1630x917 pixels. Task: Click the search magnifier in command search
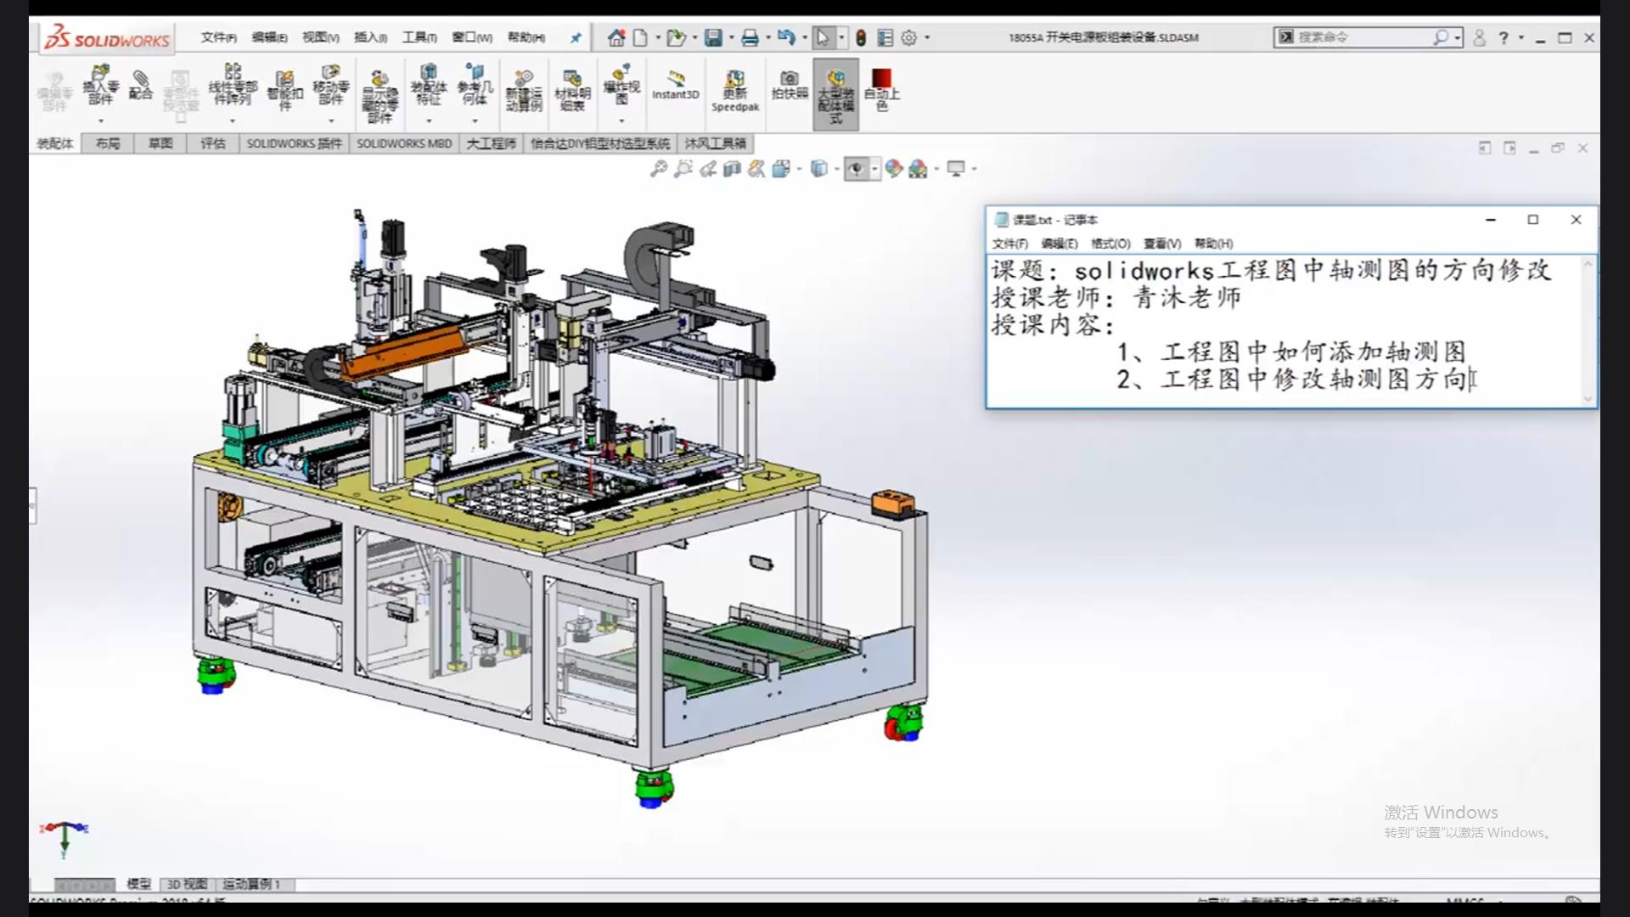[1441, 37]
